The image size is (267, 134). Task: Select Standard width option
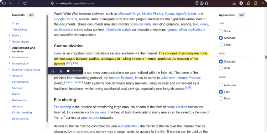221,61
